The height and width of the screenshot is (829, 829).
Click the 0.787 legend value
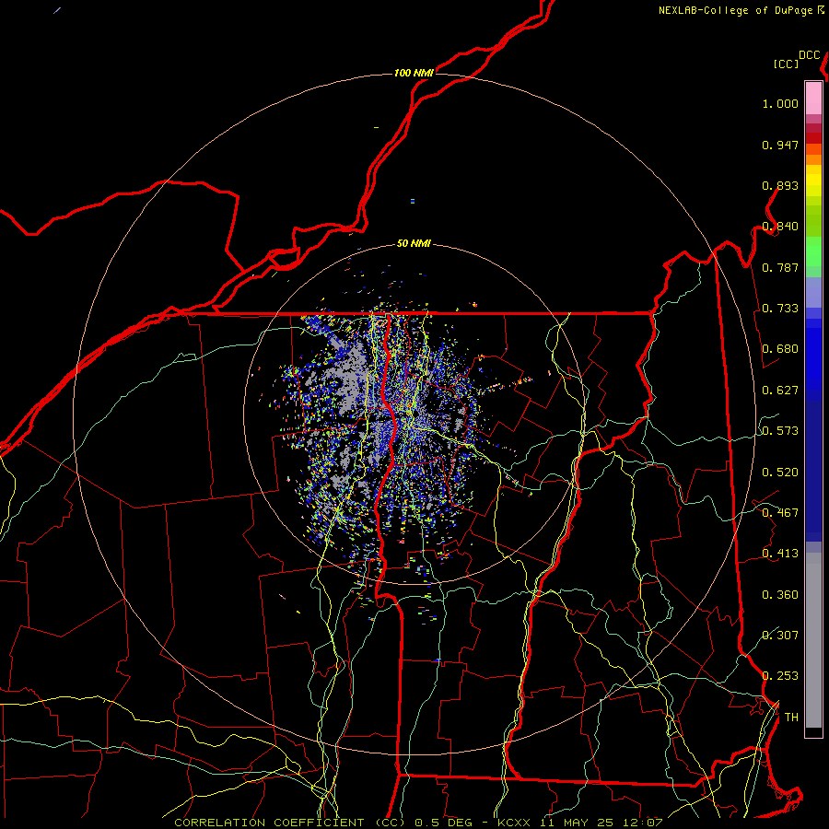[780, 267]
